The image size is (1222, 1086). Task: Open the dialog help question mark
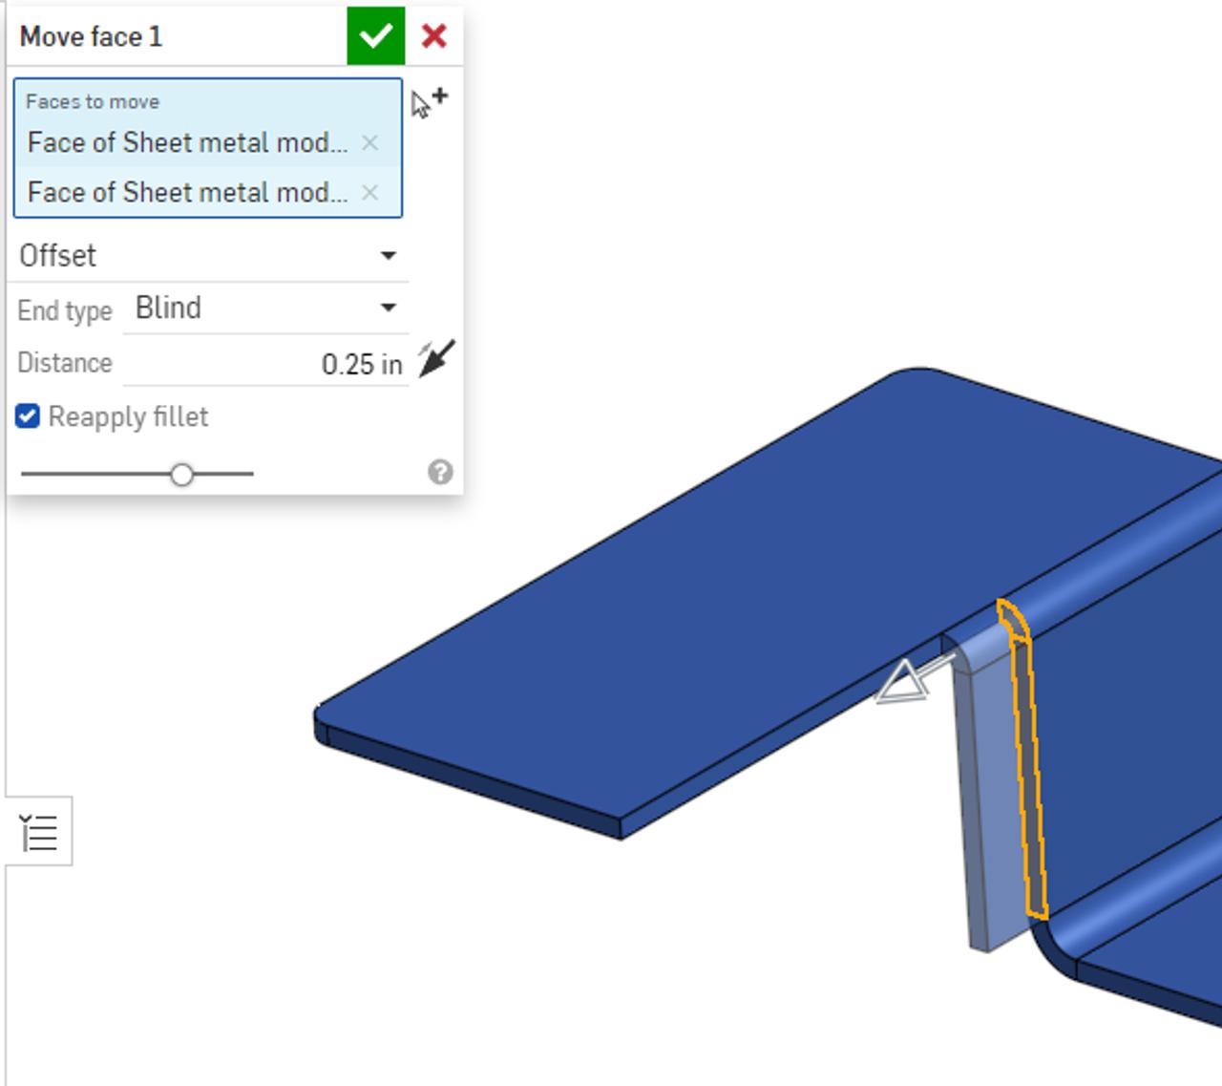[x=441, y=470]
